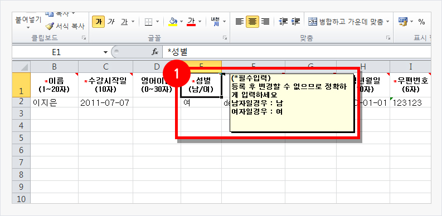The height and width of the screenshot is (216, 442).
Task: Expand the Name Box dropdown
Action: (106, 52)
